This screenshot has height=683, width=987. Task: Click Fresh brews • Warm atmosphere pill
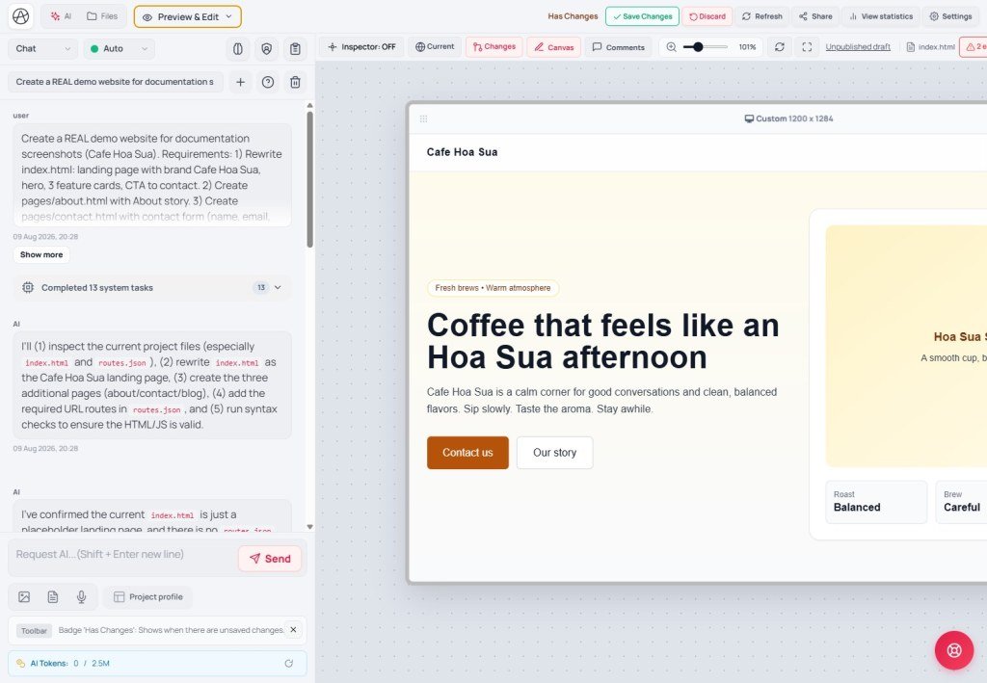[x=493, y=288]
